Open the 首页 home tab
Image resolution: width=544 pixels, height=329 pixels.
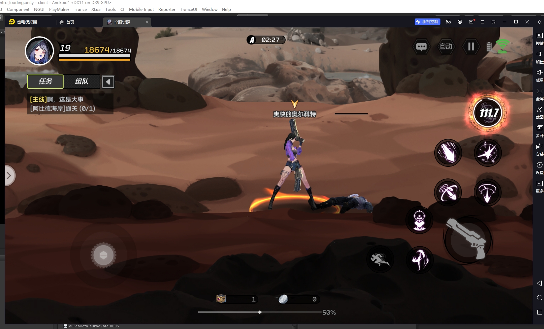pos(67,22)
